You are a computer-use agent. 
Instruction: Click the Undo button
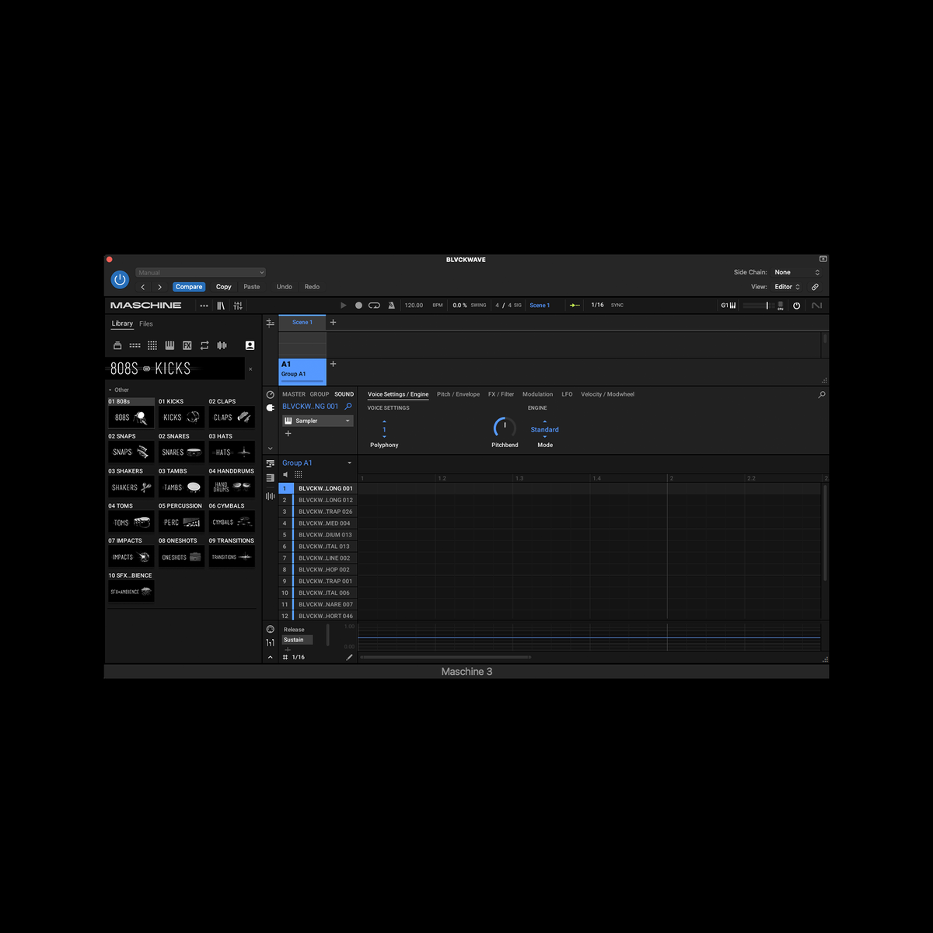(285, 287)
